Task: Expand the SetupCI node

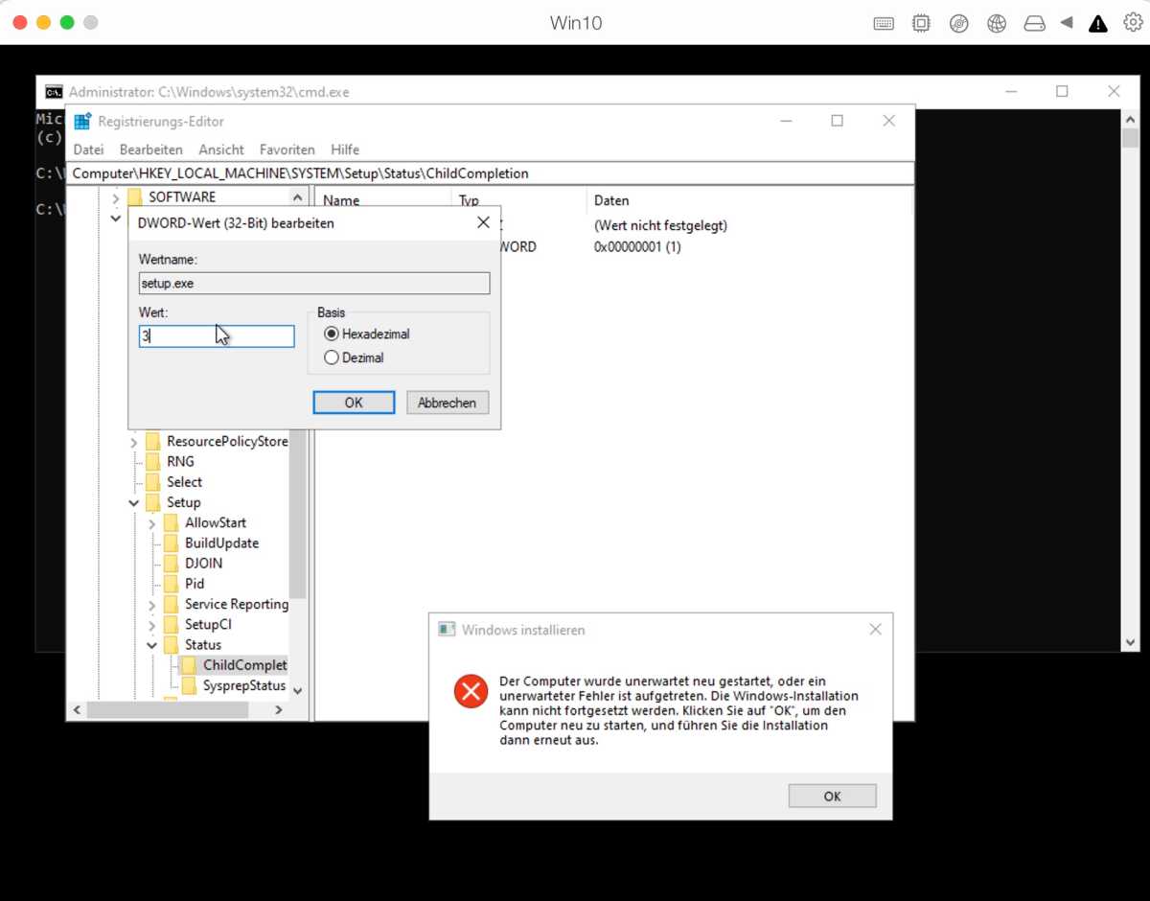Action: pyautogui.click(x=151, y=625)
